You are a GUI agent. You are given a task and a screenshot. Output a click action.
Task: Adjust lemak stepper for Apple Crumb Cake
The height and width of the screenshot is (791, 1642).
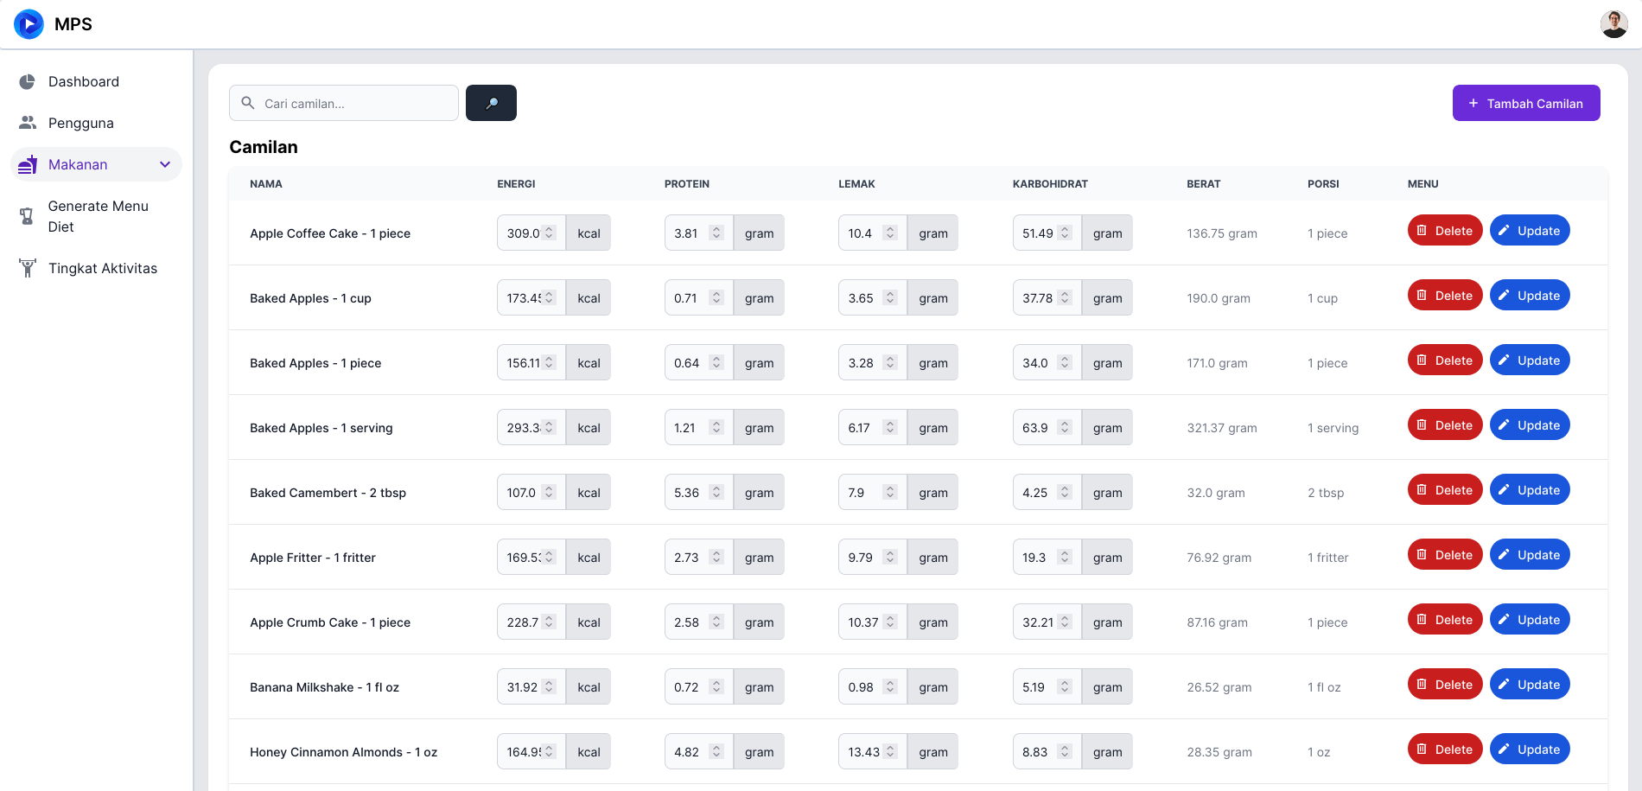pyautogui.click(x=890, y=622)
